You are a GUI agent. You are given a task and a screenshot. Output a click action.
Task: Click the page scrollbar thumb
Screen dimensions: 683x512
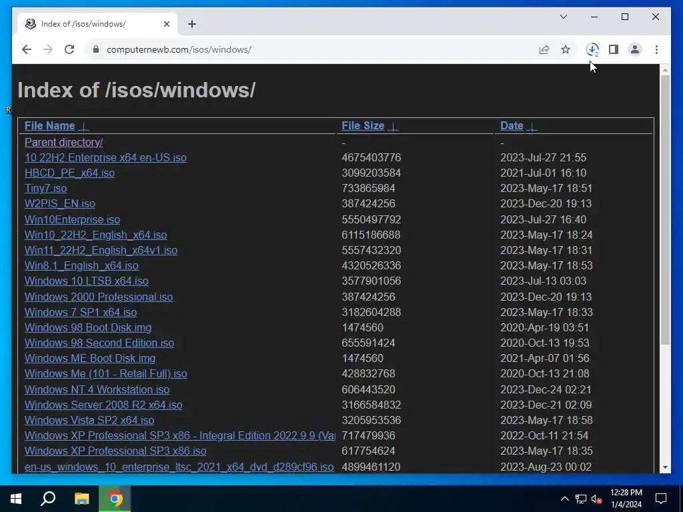tap(665, 210)
